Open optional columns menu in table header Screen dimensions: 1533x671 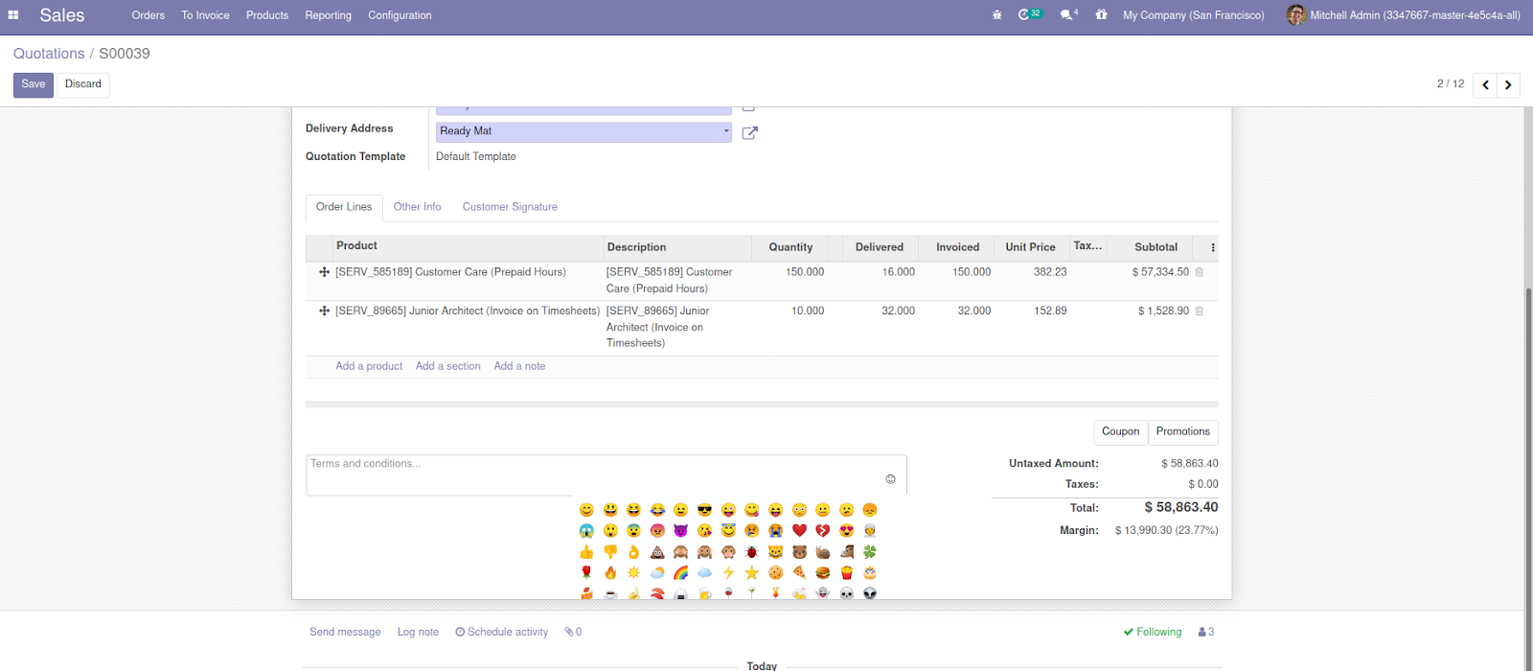tap(1213, 247)
